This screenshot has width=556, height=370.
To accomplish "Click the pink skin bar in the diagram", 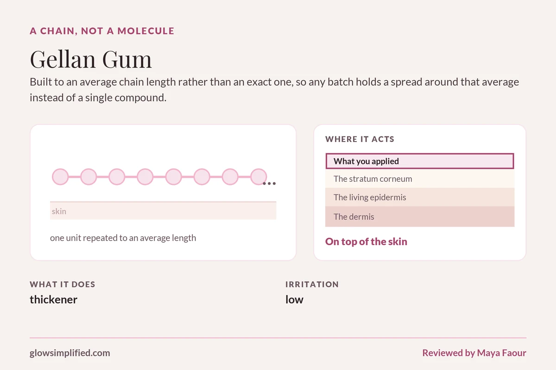I will tap(163, 210).
